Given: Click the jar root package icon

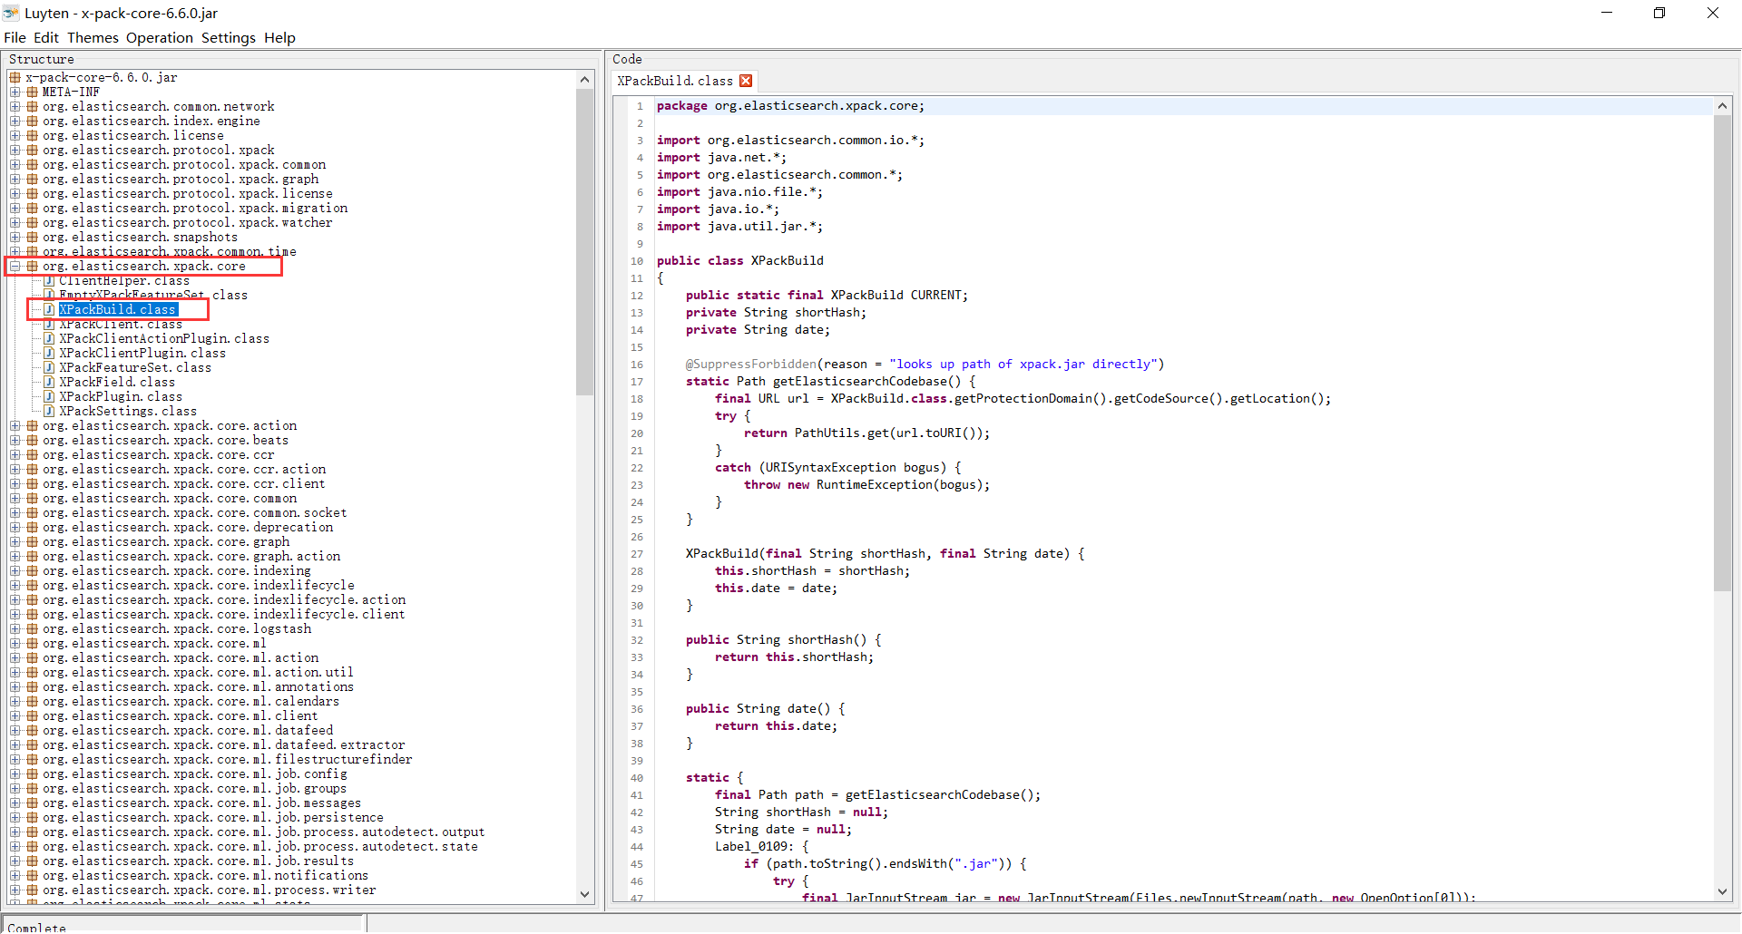Looking at the screenshot, I should [15, 77].
